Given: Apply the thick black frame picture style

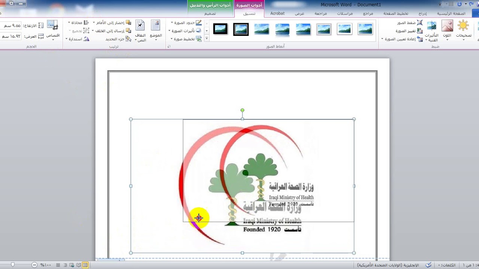Looking at the screenshot, I should tap(220, 29).
